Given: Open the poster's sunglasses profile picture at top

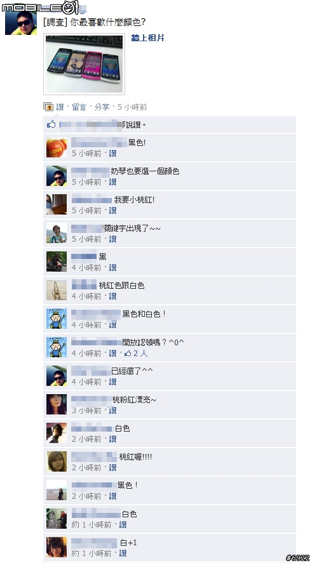Looking at the screenshot, I should coord(21,23).
